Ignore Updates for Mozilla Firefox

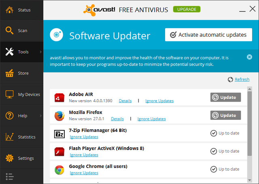coord(151,119)
